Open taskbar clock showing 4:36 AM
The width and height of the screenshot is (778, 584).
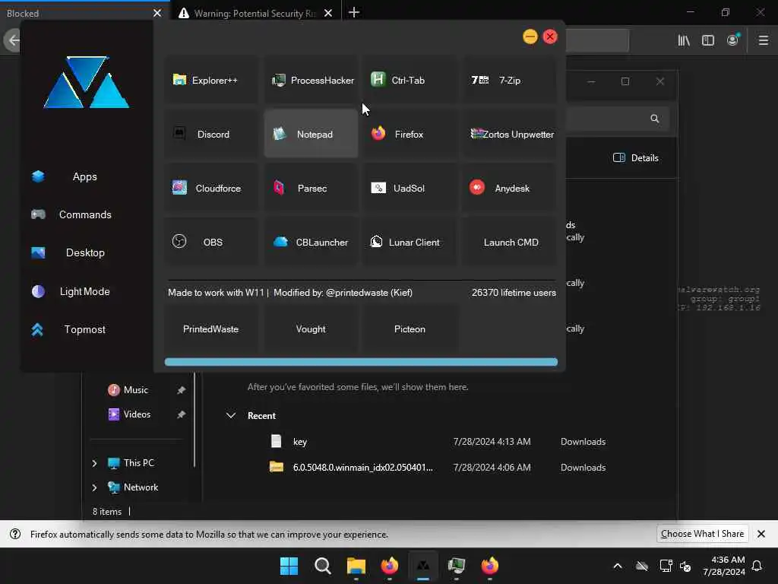(x=724, y=566)
